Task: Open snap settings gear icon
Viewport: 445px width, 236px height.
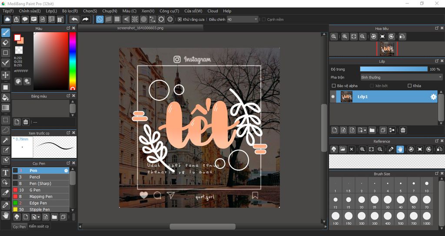Action: 170,19
